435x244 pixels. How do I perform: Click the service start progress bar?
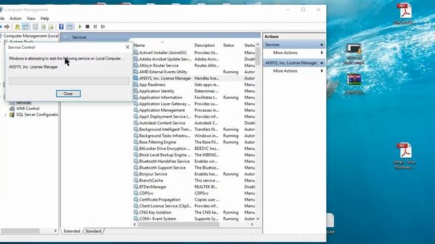coord(69,81)
